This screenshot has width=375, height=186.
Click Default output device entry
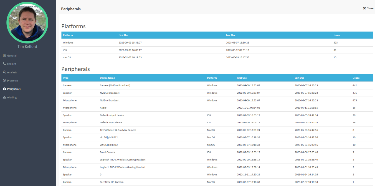[x=112, y=115]
